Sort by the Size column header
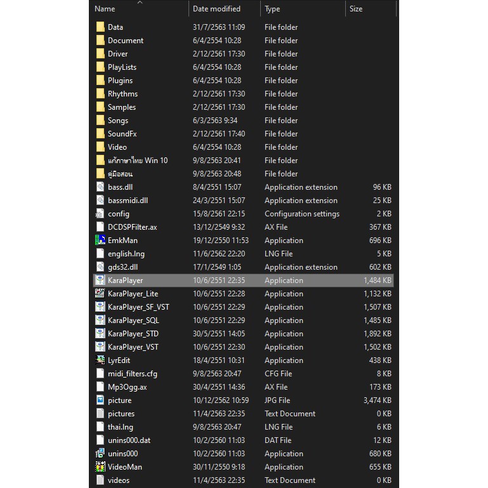 pyautogui.click(x=356, y=9)
